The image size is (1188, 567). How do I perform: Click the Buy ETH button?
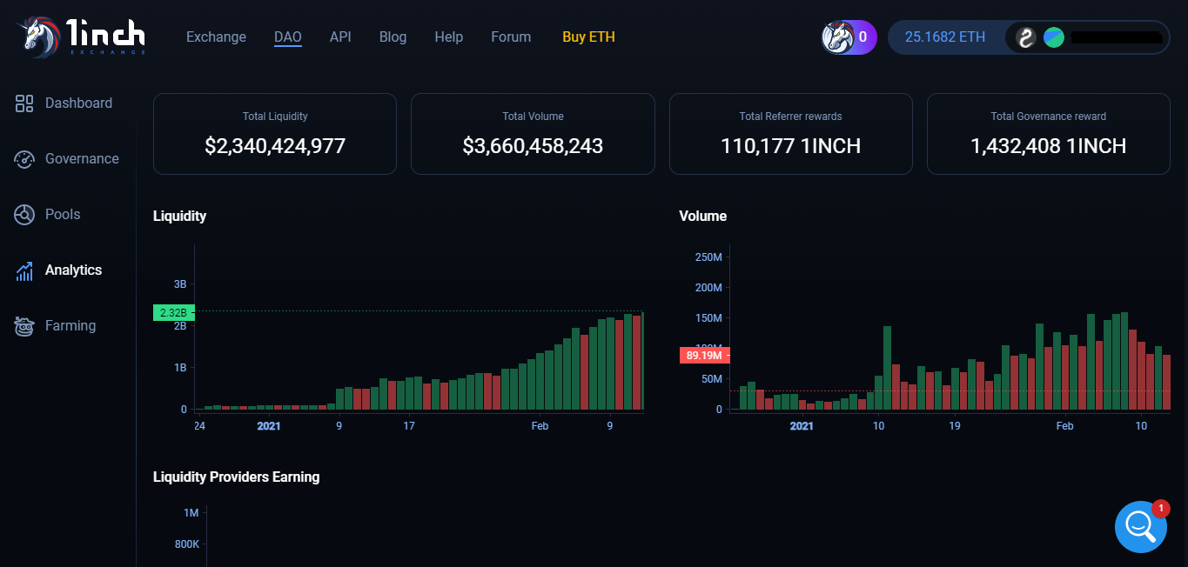(x=588, y=37)
